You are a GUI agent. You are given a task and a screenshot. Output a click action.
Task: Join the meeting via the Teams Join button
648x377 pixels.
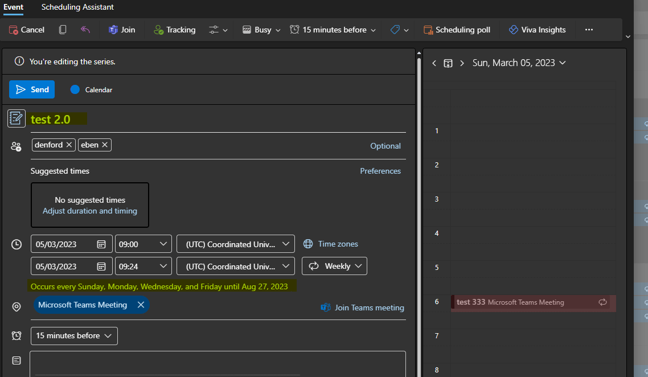[x=122, y=30]
